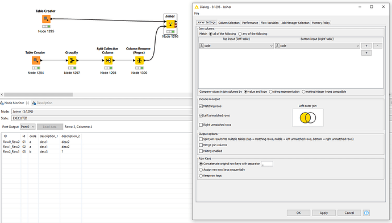This screenshot has width=392, height=223.
Task: Click the description_2 column header
Action: tap(70, 136)
